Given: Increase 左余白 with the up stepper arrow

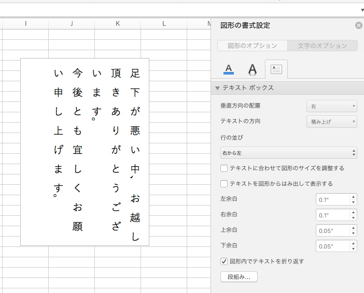Looking at the screenshot, I should coord(353,197).
